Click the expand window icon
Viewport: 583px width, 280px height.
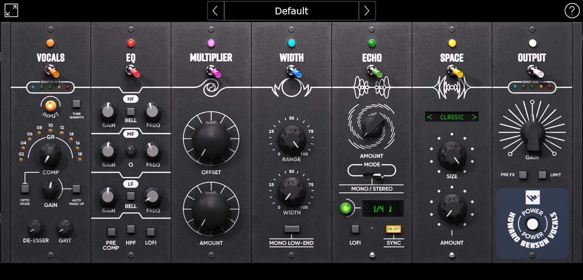(11, 11)
